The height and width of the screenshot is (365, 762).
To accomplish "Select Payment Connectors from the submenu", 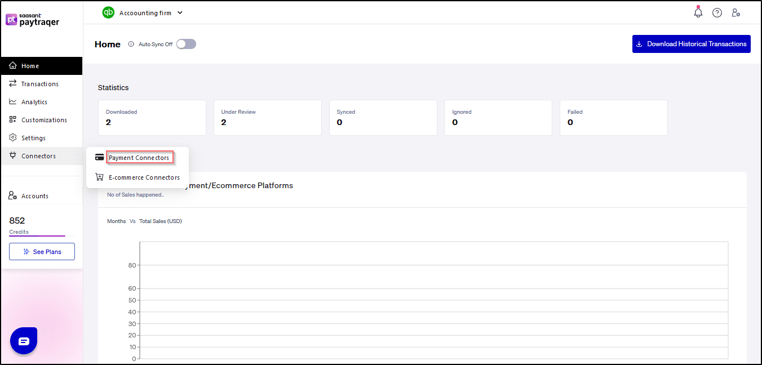I will 139,158.
